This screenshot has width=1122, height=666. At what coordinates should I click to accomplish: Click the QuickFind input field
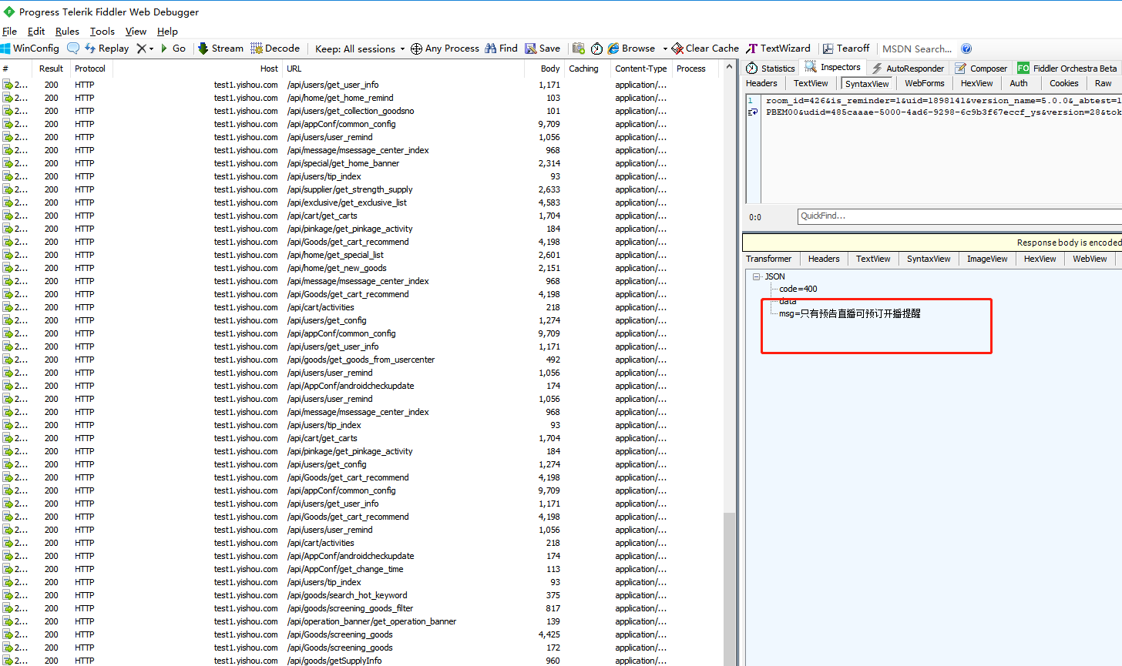pos(959,216)
